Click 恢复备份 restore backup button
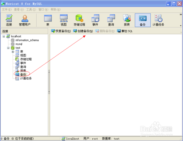183x141 pixels. (x=61, y=31)
